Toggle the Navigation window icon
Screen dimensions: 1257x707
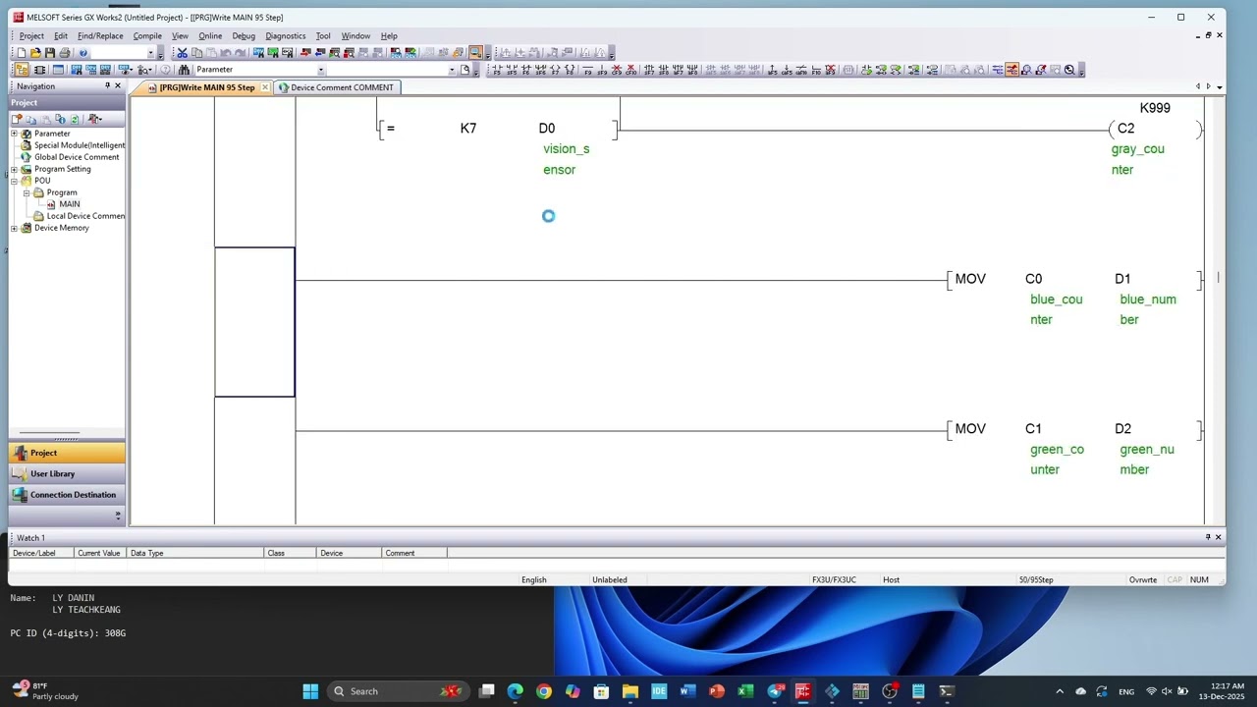22,70
